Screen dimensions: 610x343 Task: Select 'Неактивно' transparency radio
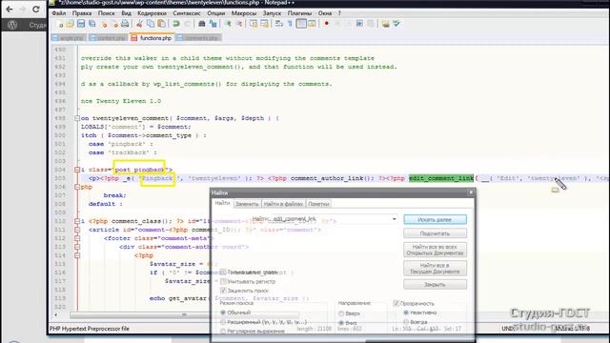pyautogui.click(x=406, y=313)
